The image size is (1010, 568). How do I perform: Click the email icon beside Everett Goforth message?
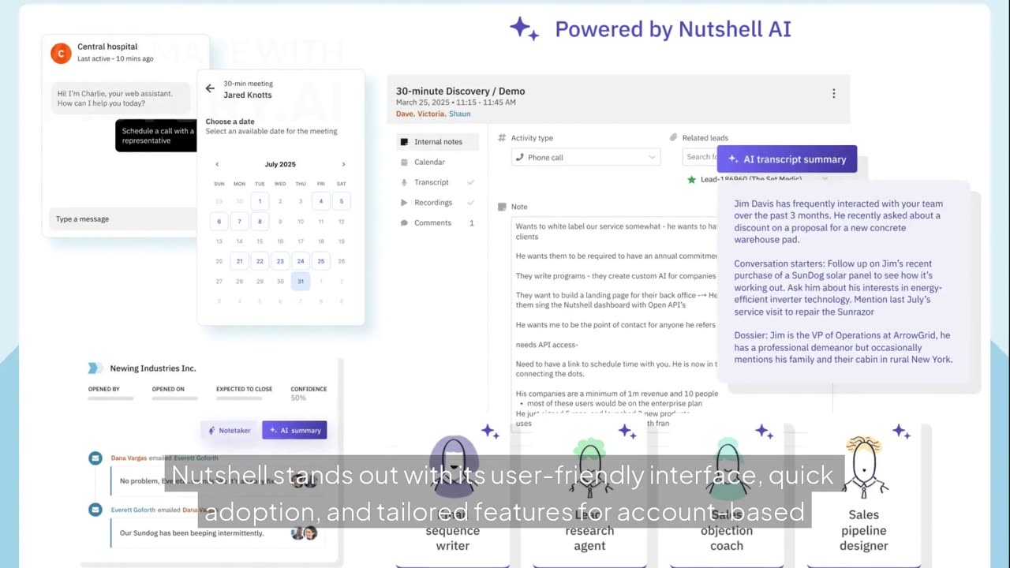point(95,510)
